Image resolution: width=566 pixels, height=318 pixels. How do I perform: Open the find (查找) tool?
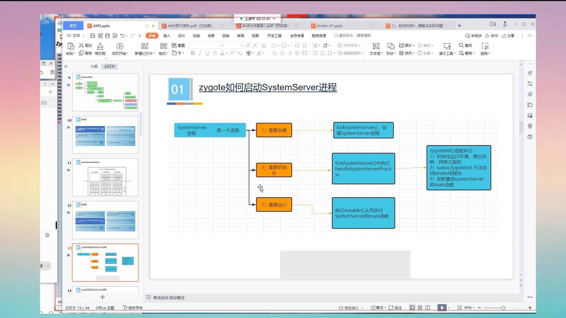coord(465,45)
